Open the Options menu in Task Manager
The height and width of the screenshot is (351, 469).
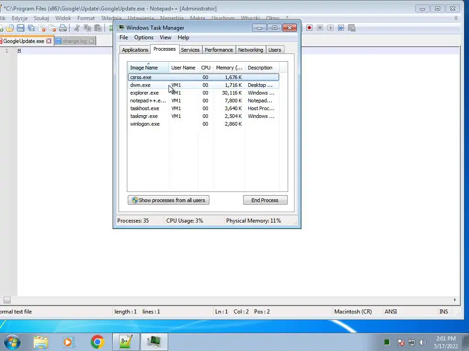pyautogui.click(x=144, y=37)
